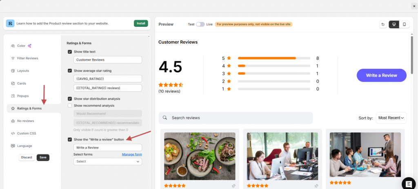418x189 pixels.
Task: Click the AI sparkle icon beside Color
Action: tap(30, 46)
